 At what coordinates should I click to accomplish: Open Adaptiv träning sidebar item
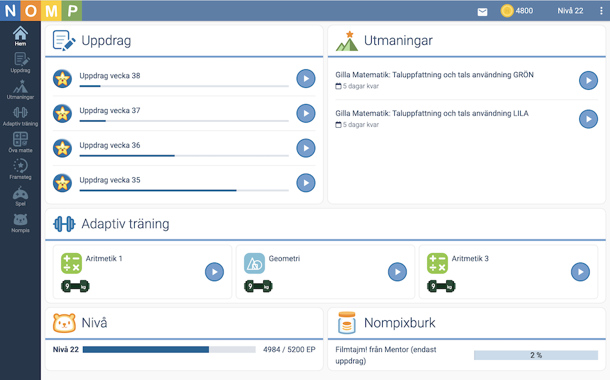pyautogui.click(x=21, y=116)
